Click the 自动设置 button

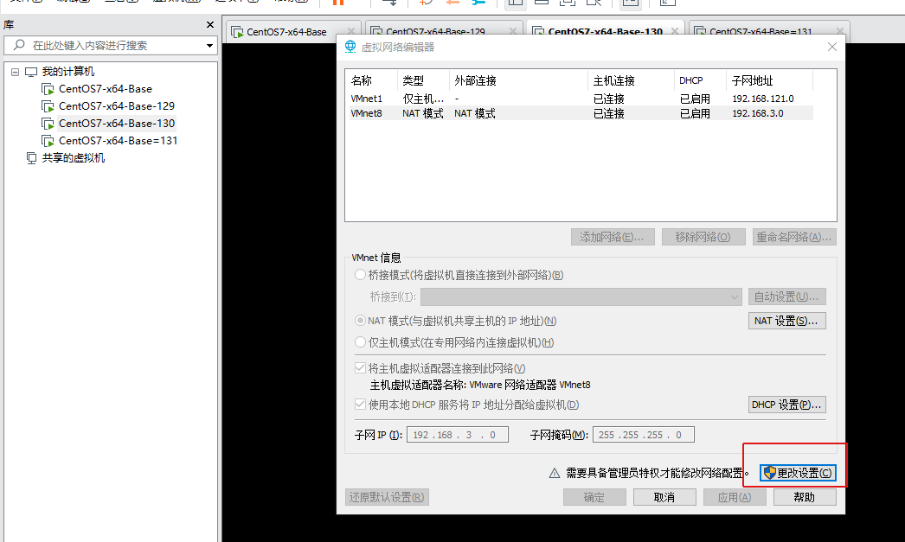(x=786, y=297)
